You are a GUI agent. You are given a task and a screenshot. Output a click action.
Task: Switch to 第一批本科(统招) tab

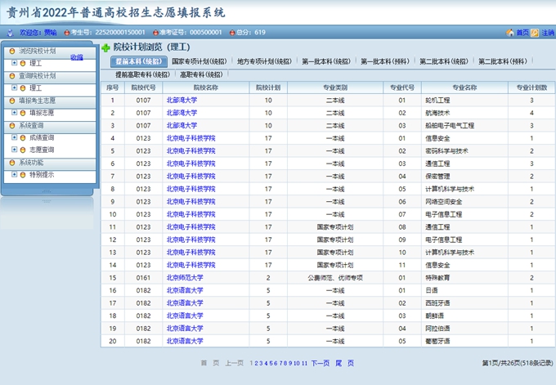[326, 61]
